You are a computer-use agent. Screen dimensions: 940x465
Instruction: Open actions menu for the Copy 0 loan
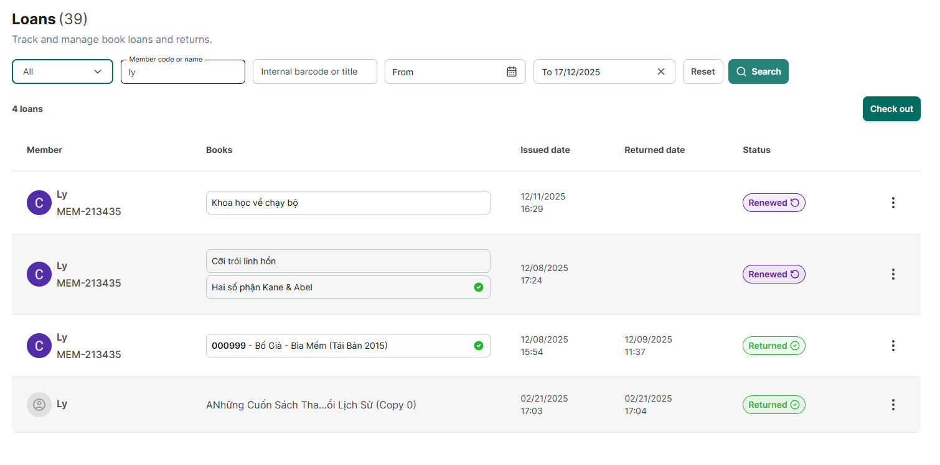click(x=893, y=405)
